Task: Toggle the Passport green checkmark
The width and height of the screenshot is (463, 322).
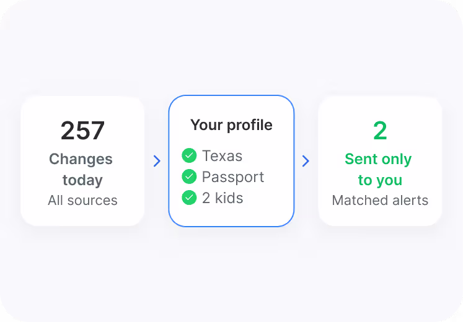Action: (189, 176)
